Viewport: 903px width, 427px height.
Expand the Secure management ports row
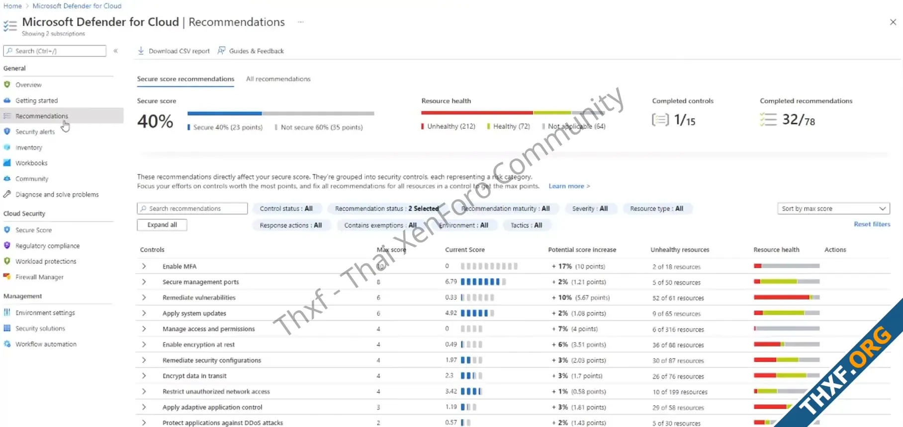[144, 282]
